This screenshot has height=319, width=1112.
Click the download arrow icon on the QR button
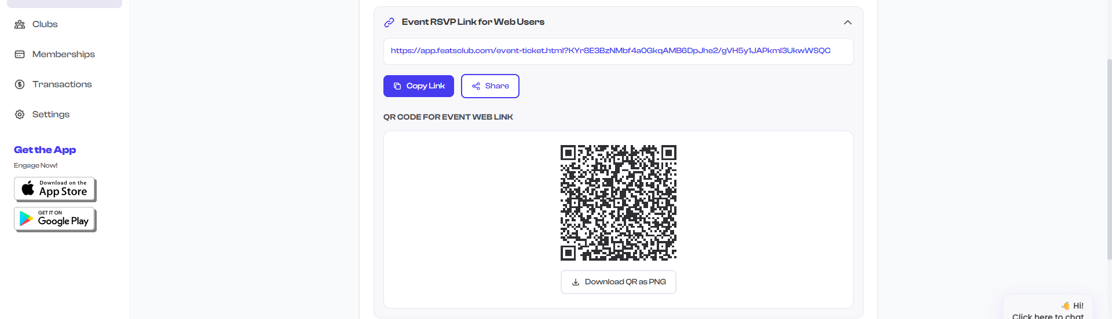576,282
